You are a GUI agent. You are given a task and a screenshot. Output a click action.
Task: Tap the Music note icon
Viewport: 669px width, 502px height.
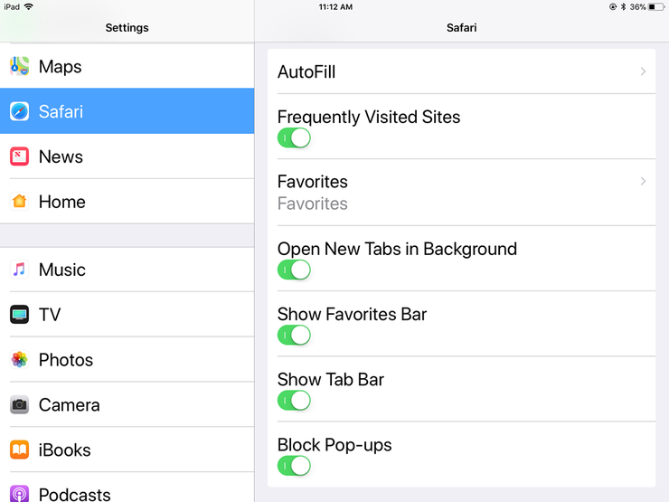click(x=19, y=270)
